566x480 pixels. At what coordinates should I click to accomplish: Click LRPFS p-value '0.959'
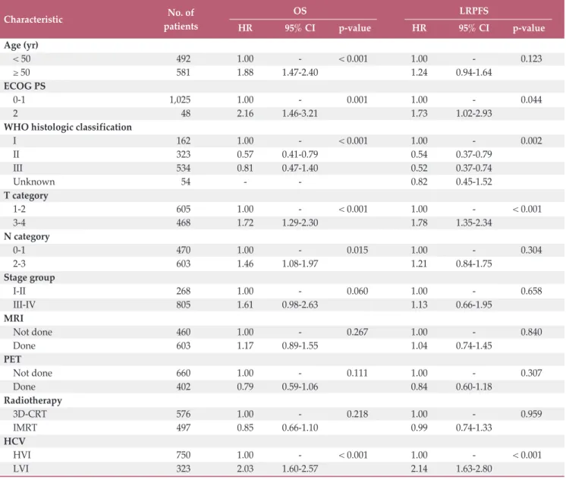[x=531, y=414]
